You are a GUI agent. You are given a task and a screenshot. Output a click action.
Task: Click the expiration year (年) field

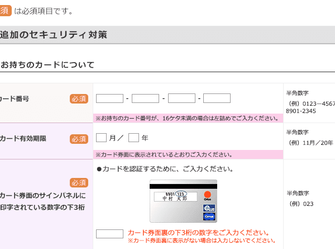pos(134,138)
